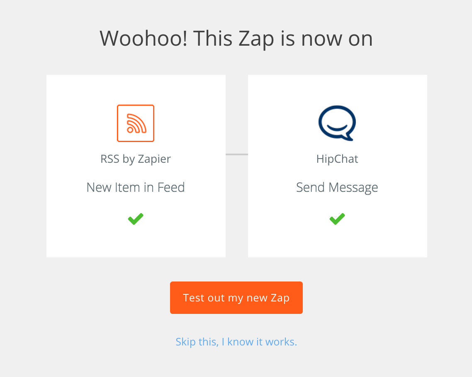Click the word This in the heading
The height and width of the screenshot is (377, 472).
213,39
